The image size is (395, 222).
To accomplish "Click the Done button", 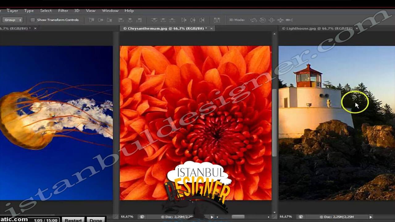I will [96, 220].
